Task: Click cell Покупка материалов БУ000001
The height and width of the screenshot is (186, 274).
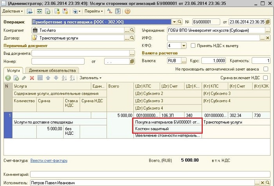Action: [x=168, y=122]
